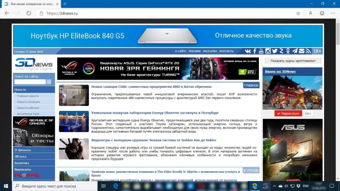Open the ASUS GeForce RTX 20 banner
The image size is (340, 191).
point(158,69)
